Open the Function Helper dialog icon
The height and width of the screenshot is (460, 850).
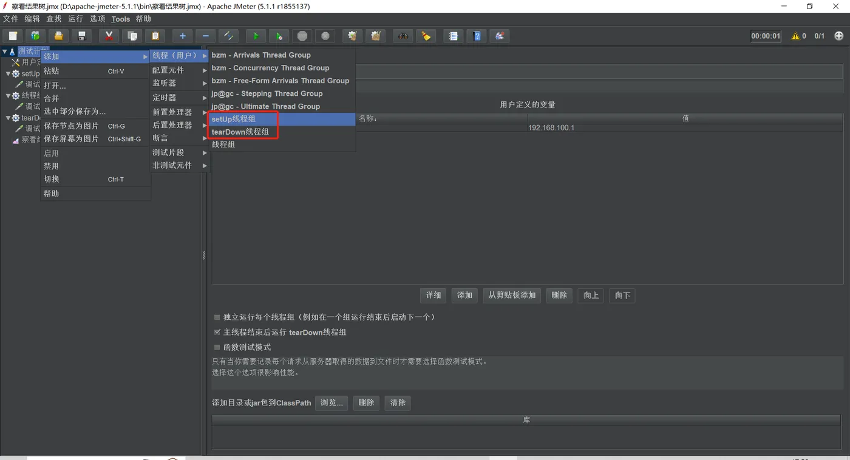tap(453, 36)
